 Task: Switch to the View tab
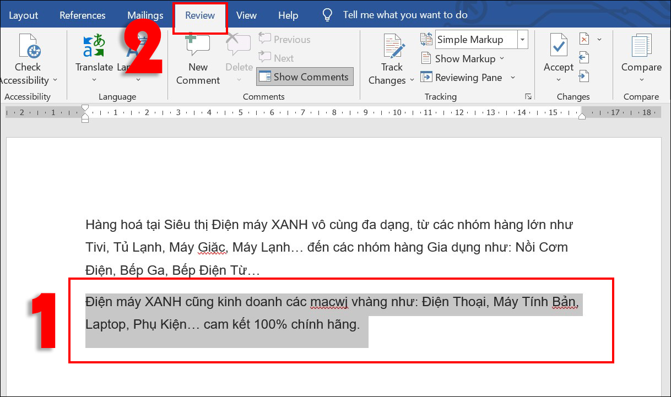coord(246,15)
